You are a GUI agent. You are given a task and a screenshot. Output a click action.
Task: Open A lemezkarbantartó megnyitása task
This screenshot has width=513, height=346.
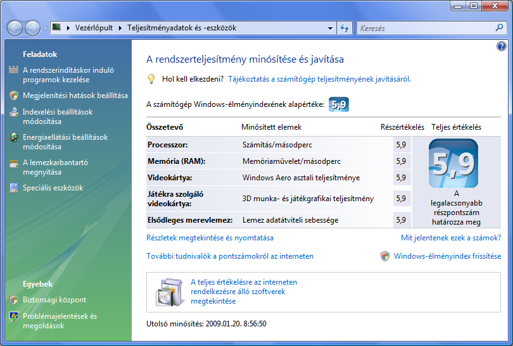pyautogui.click(x=55, y=167)
